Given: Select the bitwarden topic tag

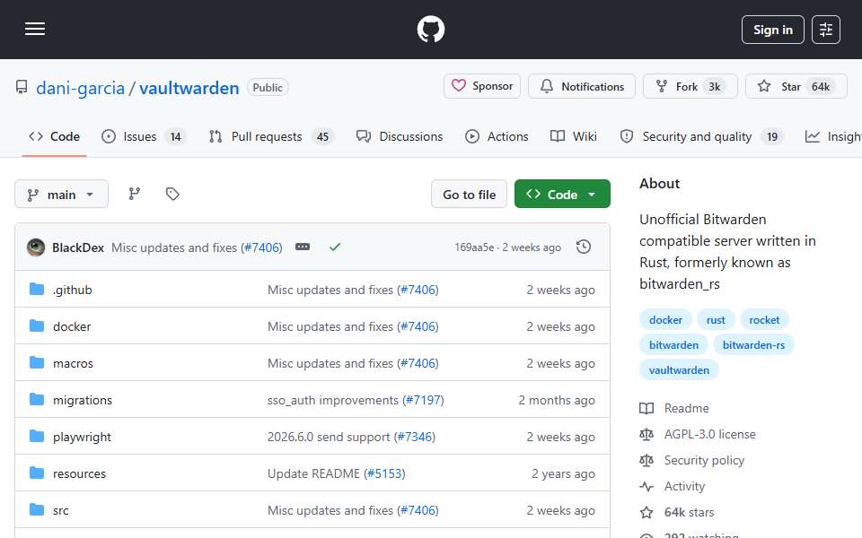Looking at the screenshot, I should coord(673,345).
